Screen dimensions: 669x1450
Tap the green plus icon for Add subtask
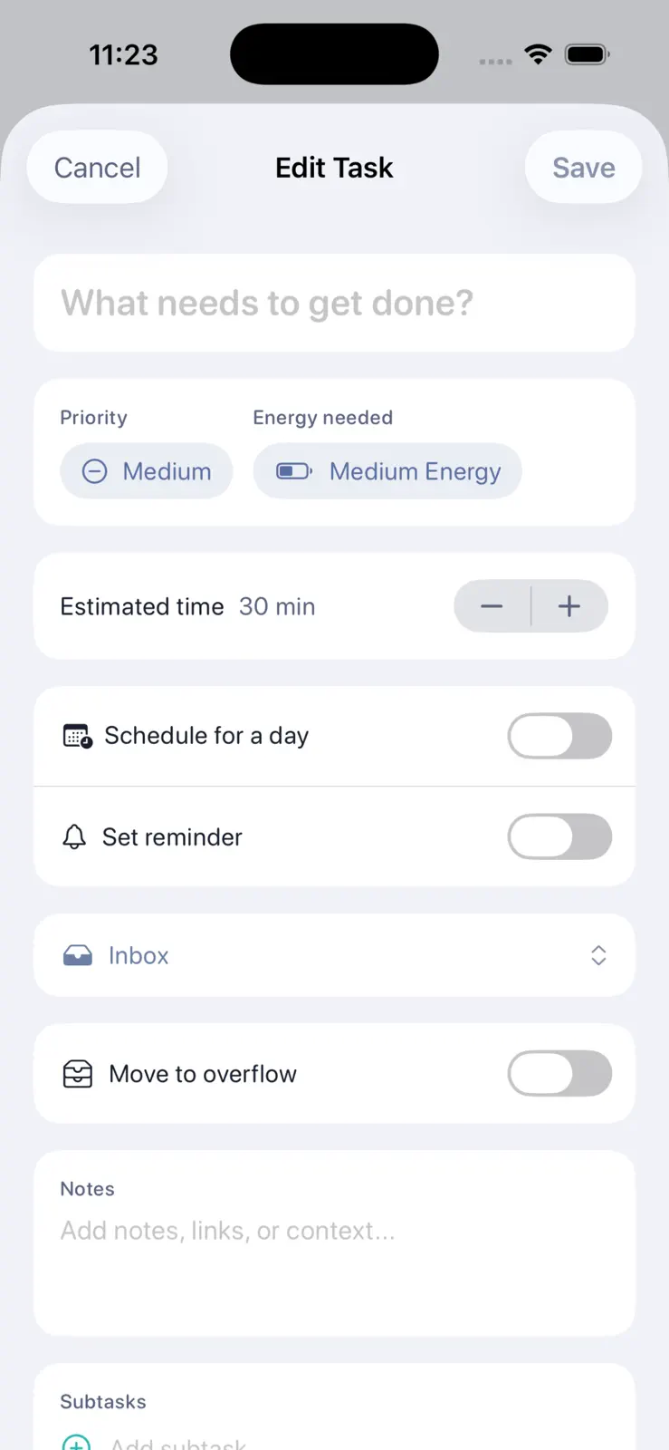click(x=76, y=1442)
